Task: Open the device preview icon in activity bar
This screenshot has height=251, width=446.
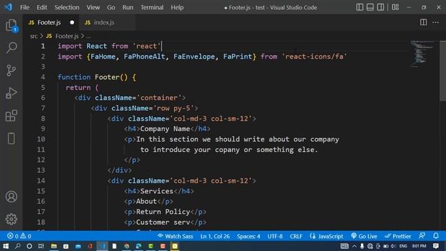Action: tap(11, 139)
